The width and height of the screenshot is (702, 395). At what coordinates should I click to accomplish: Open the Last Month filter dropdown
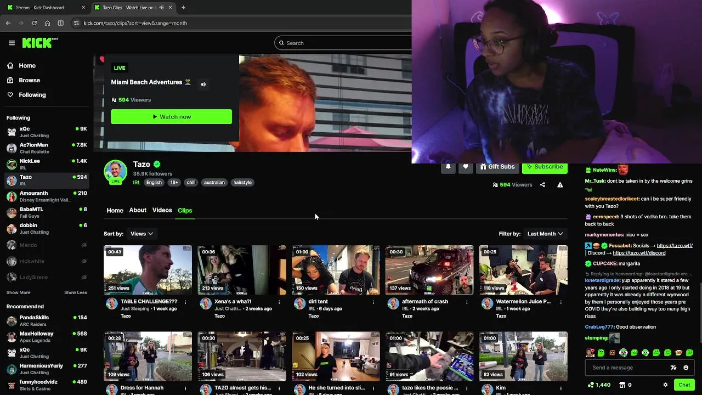(x=545, y=234)
